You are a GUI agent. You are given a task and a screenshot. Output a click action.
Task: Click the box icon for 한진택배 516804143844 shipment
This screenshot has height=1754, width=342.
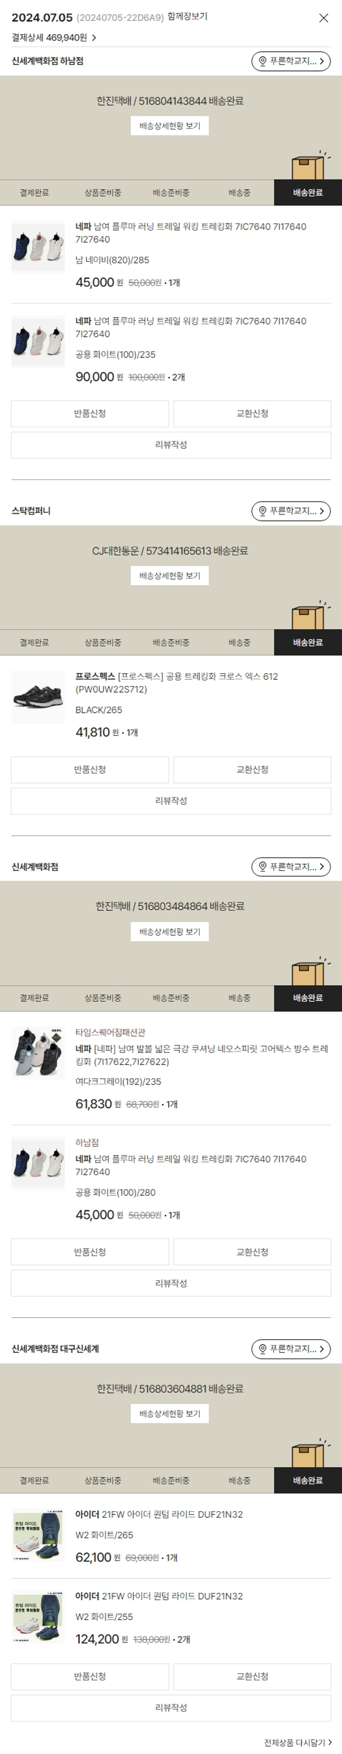308,167
